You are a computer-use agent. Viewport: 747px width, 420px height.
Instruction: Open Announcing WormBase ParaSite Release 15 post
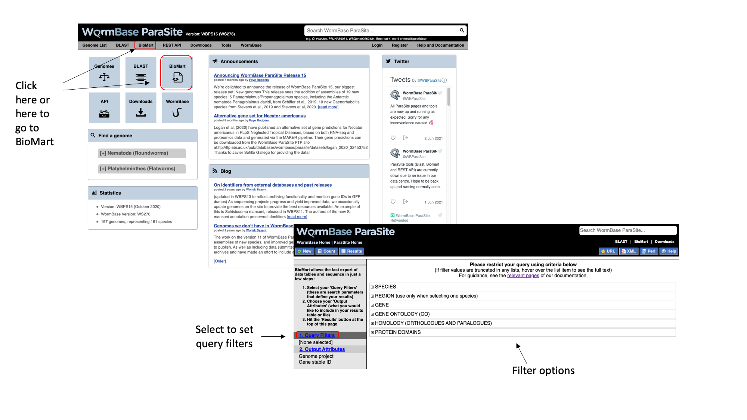pyautogui.click(x=260, y=75)
